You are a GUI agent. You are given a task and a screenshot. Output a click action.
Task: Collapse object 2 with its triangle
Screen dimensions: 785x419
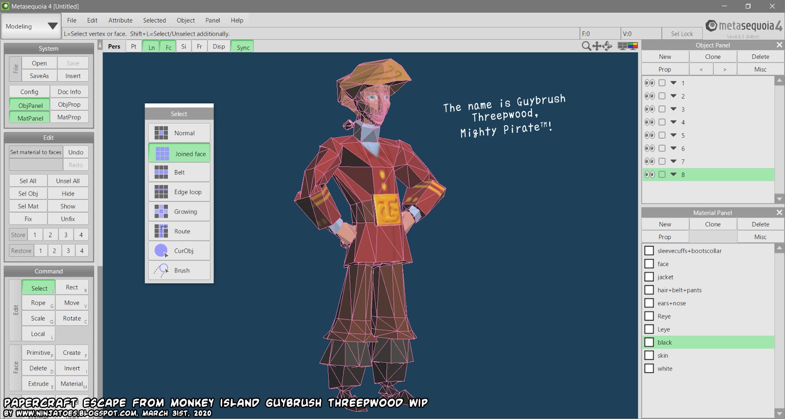pos(674,96)
